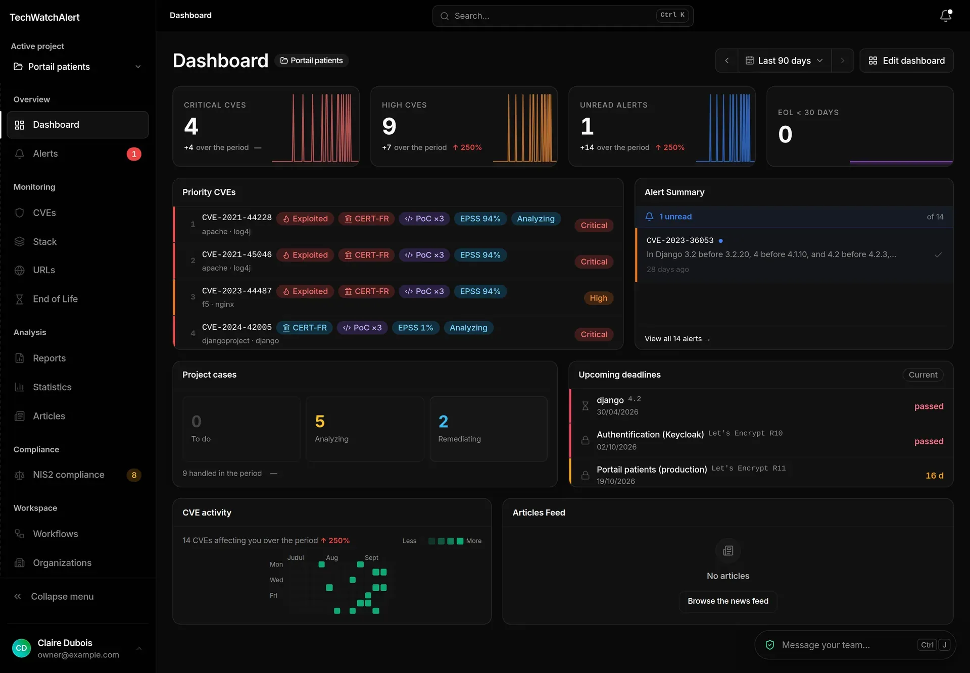
Task: Click the shield icon in team message box
Action: (770, 645)
